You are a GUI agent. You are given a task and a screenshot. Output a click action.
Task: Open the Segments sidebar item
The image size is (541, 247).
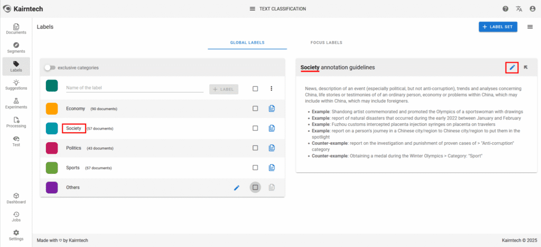(x=16, y=47)
